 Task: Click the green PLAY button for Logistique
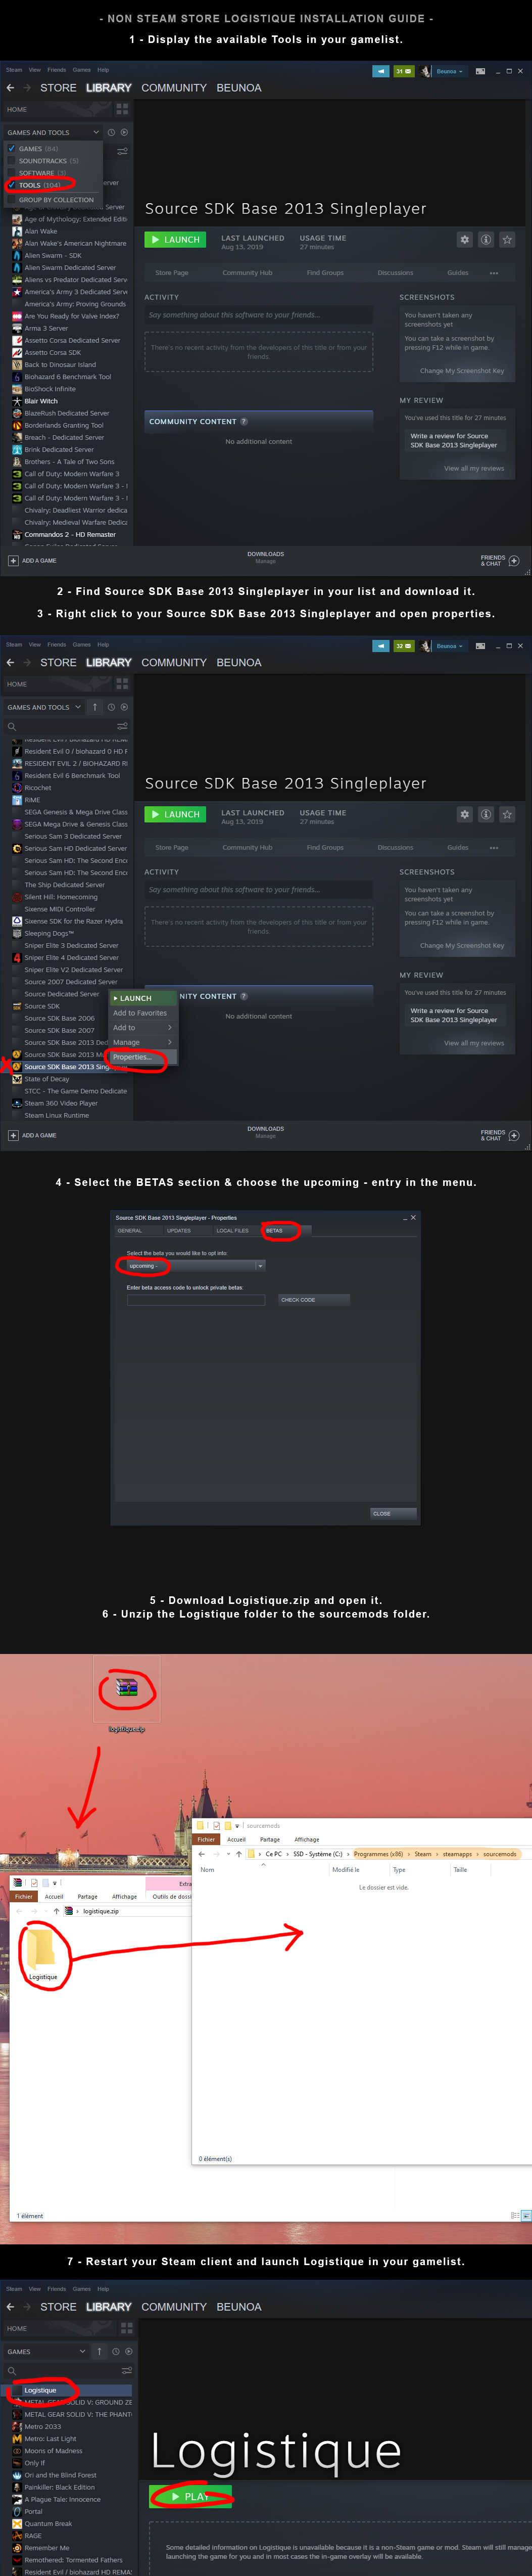coord(191,2496)
